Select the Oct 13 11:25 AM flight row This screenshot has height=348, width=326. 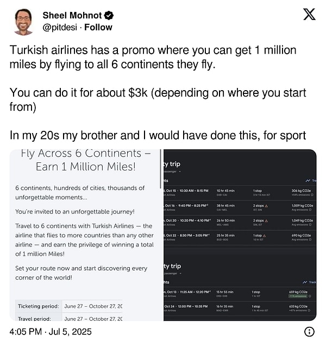(240, 294)
